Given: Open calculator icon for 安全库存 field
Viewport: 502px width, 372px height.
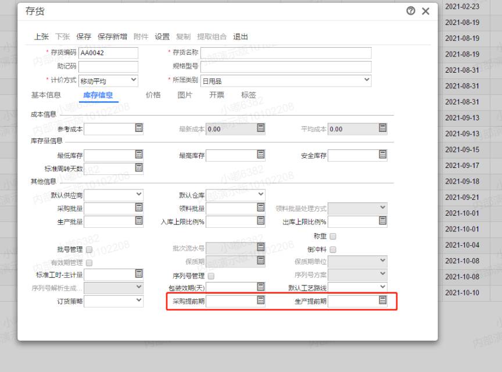Looking at the screenshot, I should 382,155.
